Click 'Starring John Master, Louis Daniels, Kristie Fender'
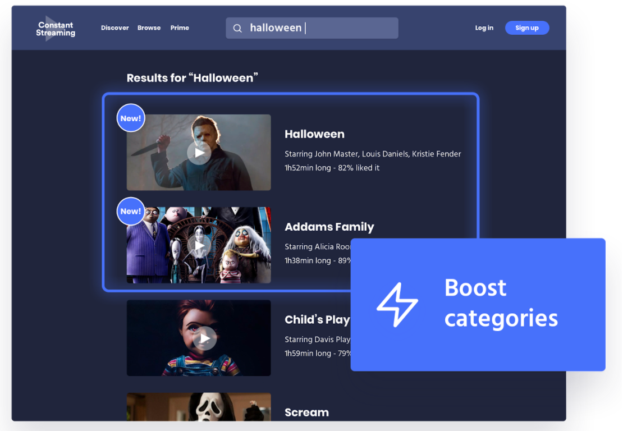623x431 pixels. 373,154
